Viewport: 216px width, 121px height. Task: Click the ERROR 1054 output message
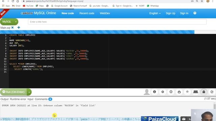point(49,106)
